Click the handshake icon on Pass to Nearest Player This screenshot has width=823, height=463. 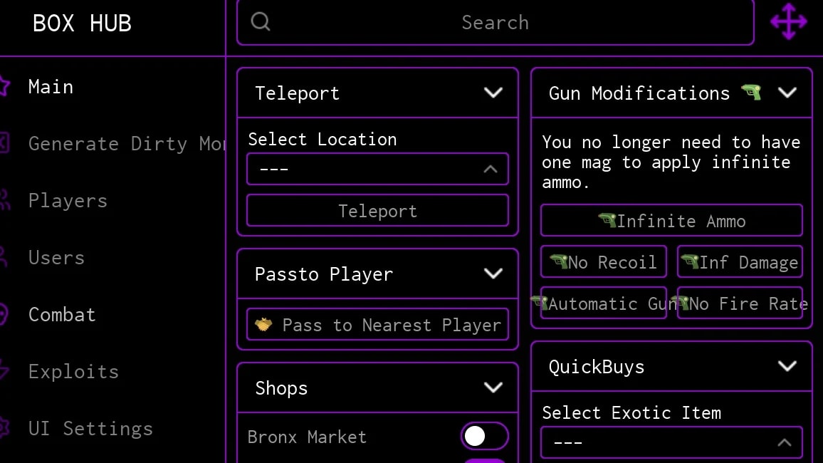[263, 324]
